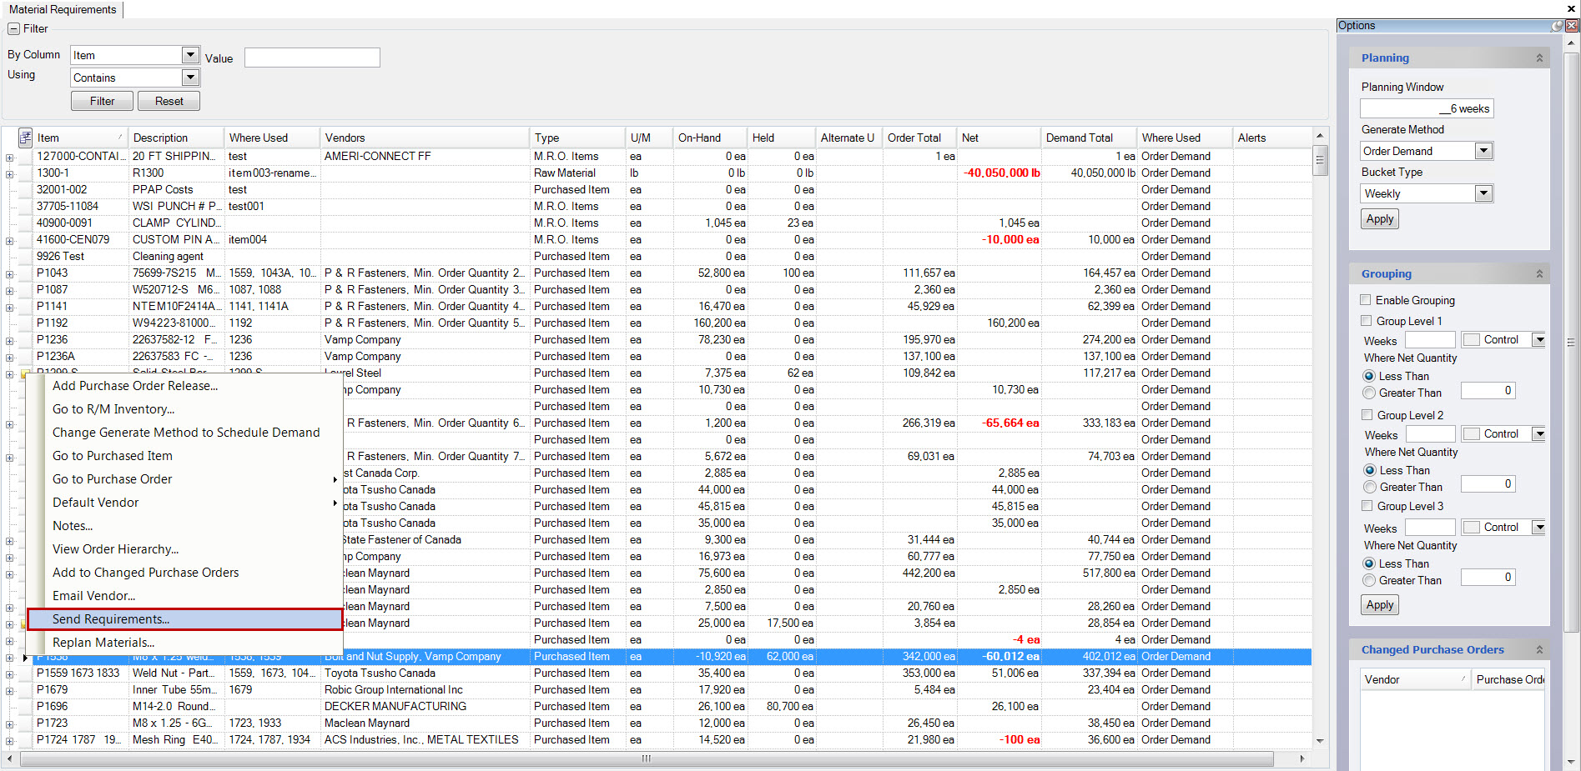This screenshot has width=1581, height=771.
Task: Open the Generate Method dropdown
Action: (1483, 151)
